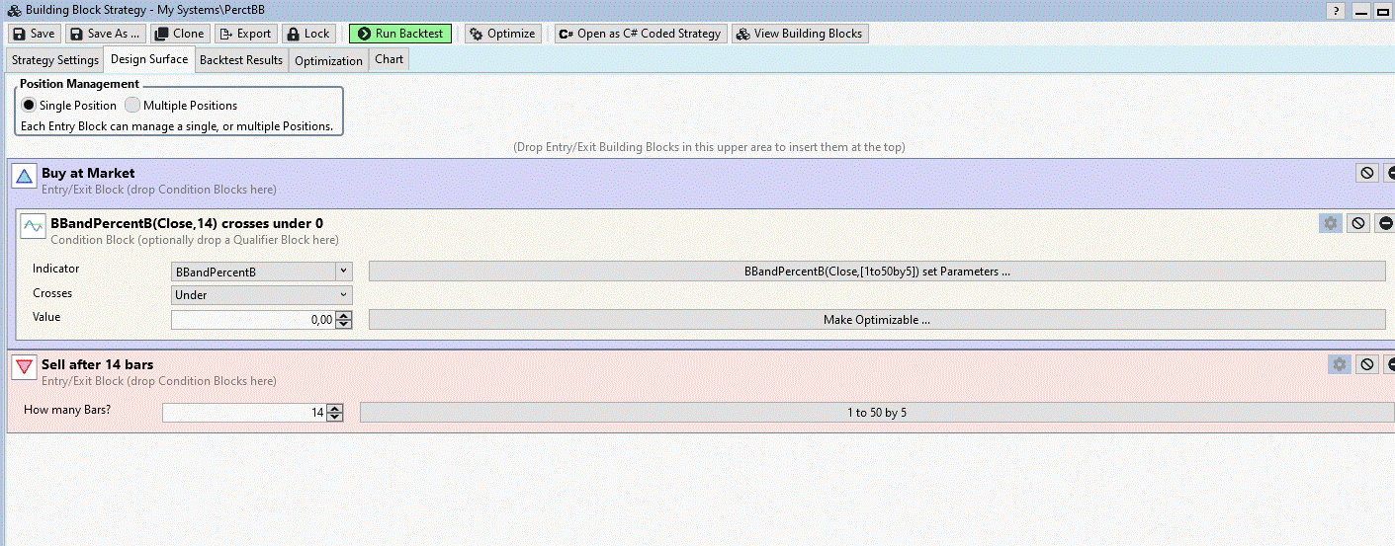Open the Optimize gear button
This screenshot has height=546, width=1395.
click(502, 34)
